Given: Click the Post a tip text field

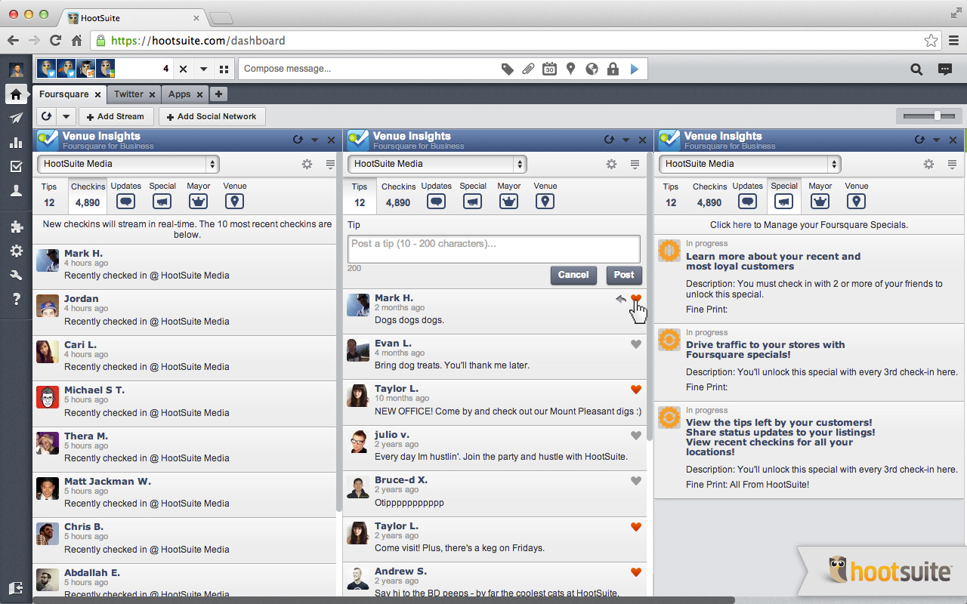Looking at the screenshot, I should (x=493, y=249).
